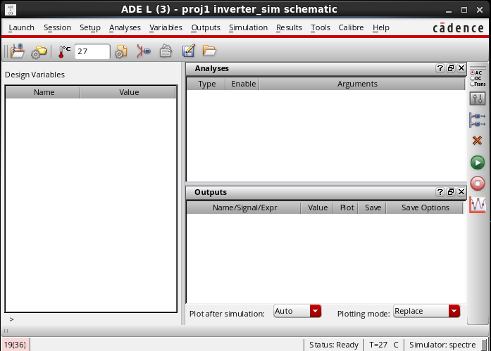
Task: Click the thermometer temperature icon
Action: pos(64,51)
